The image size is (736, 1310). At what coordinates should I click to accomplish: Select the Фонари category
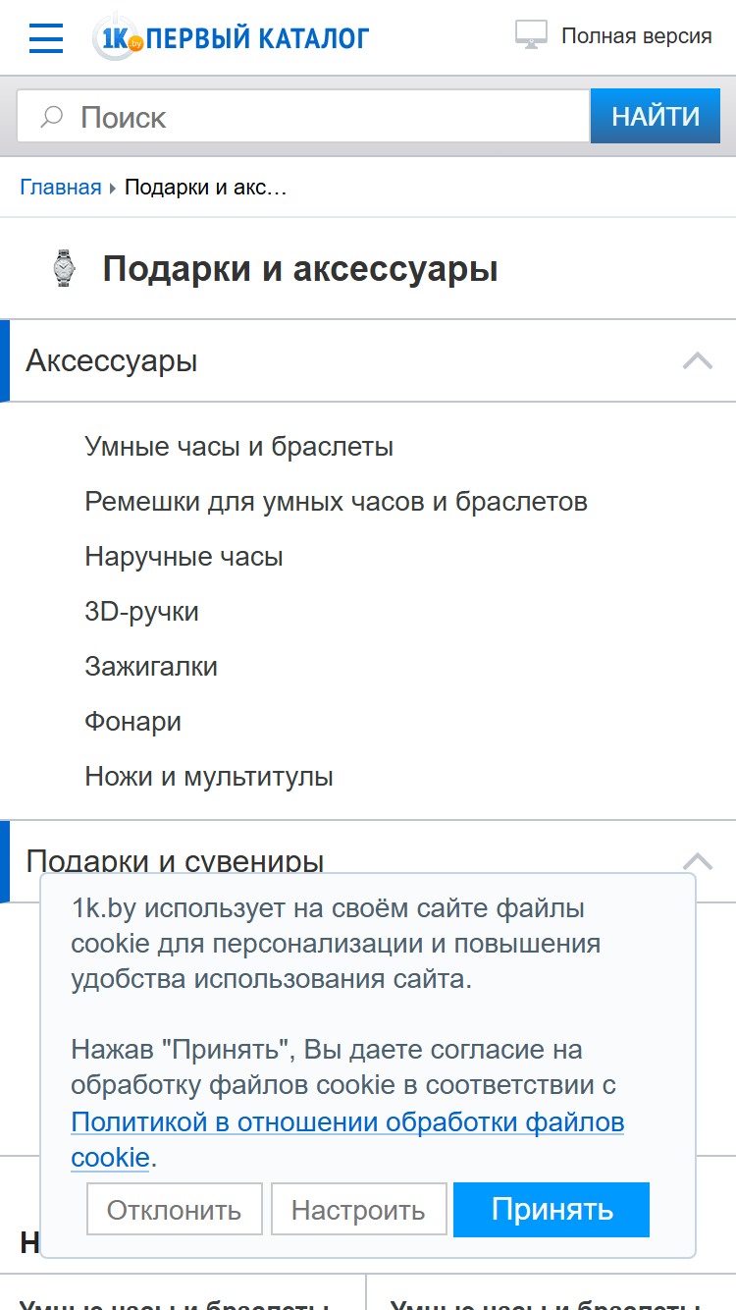132,722
